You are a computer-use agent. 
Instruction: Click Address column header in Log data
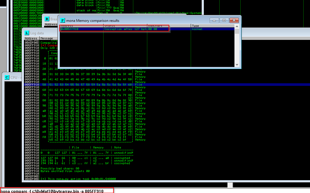click(31, 38)
